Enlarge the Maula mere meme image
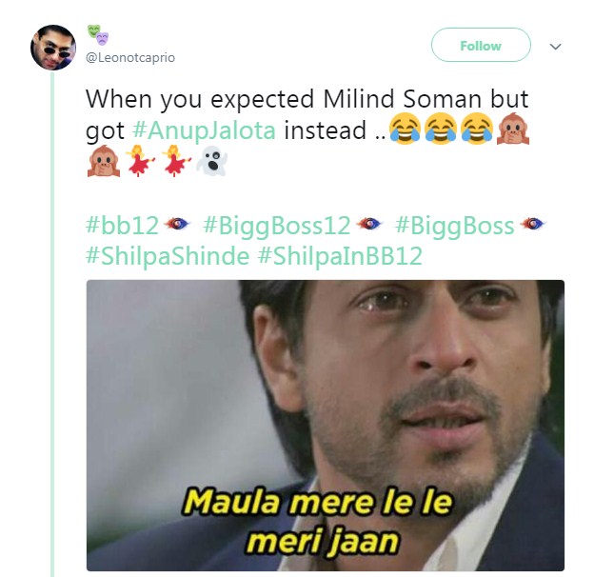This screenshot has height=577, width=594. [x=326, y=425]
